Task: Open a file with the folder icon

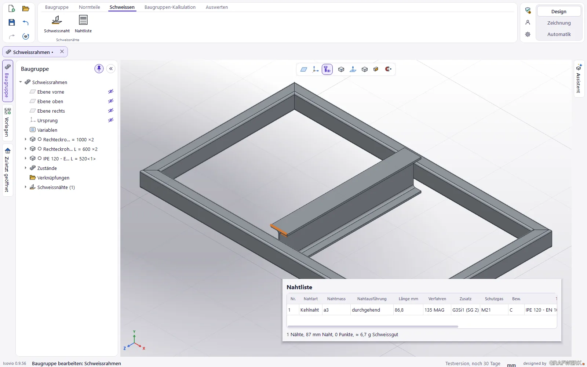Action: coord(26,8)
